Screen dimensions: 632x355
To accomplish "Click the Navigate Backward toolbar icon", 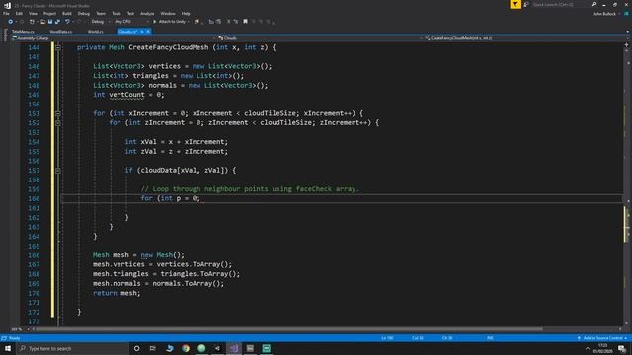I will (11, 22).
